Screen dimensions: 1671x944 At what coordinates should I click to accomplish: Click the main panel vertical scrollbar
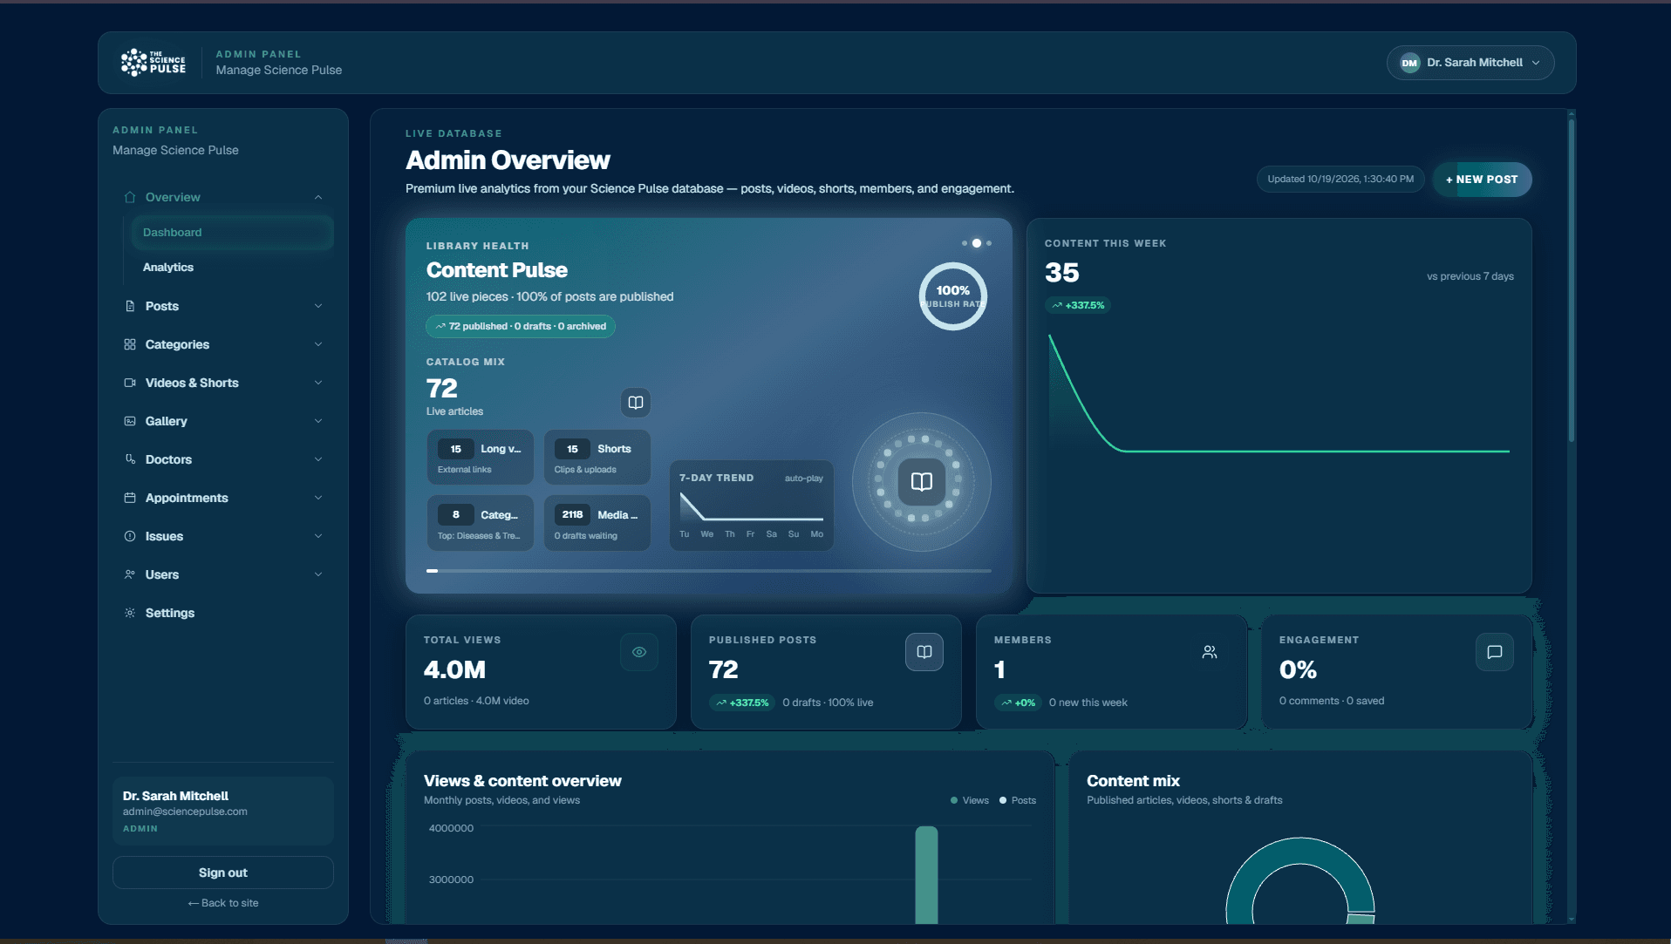(x=1572, y=279)
